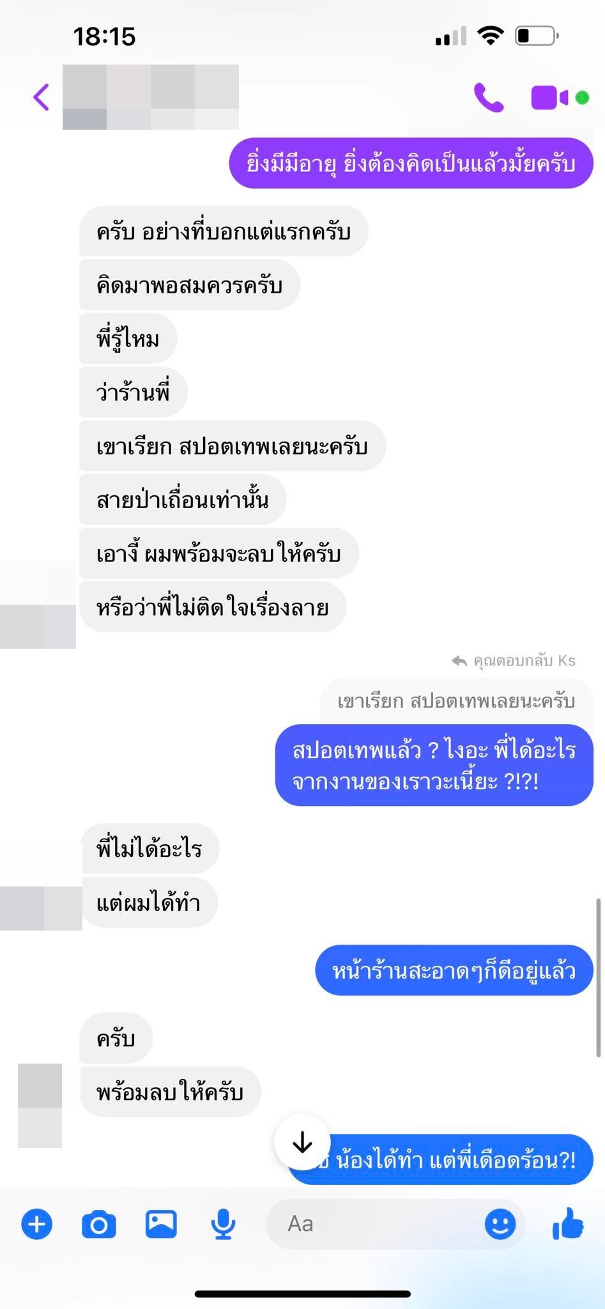This screenshot has width=605, height=1309.
Task: Open the emoji picker smiley icon
Action: coord(500,1225)
